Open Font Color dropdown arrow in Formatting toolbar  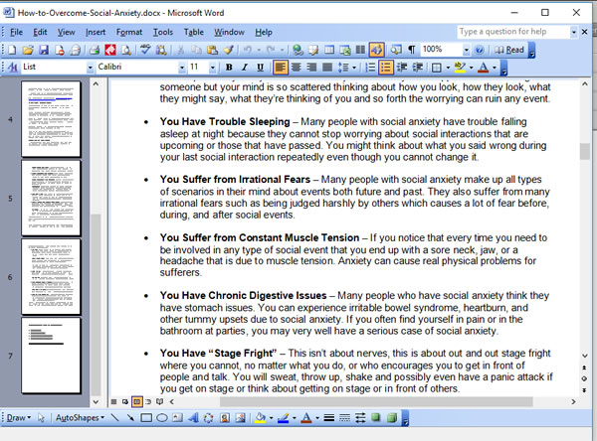pyautogui.click(x=495, y=68)
